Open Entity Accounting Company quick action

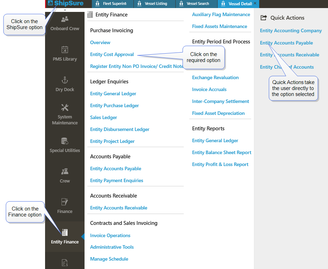tap(291, 30)
